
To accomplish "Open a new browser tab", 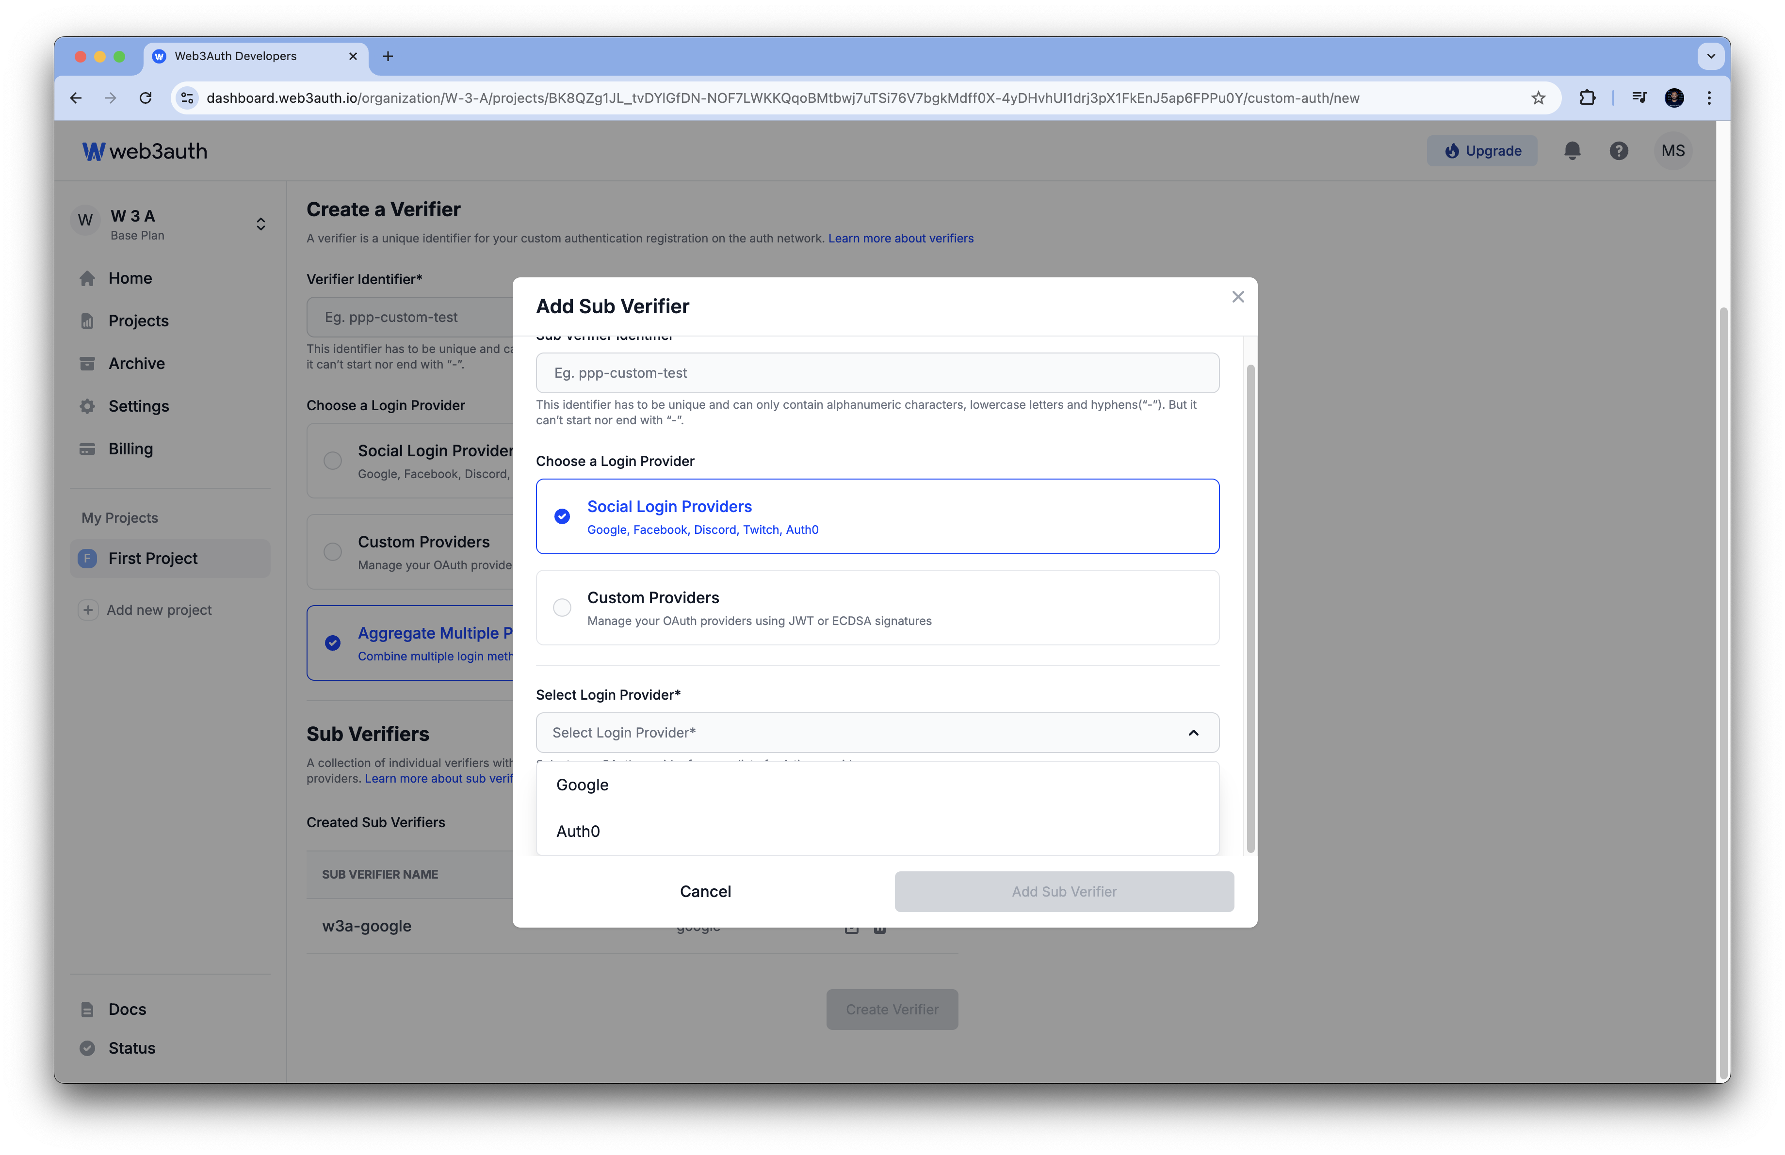I will (x=388, y=56).
